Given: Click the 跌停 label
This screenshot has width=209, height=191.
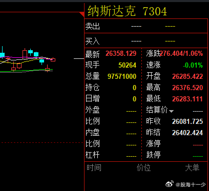Looking at the screenshot, I should (153, 155).
